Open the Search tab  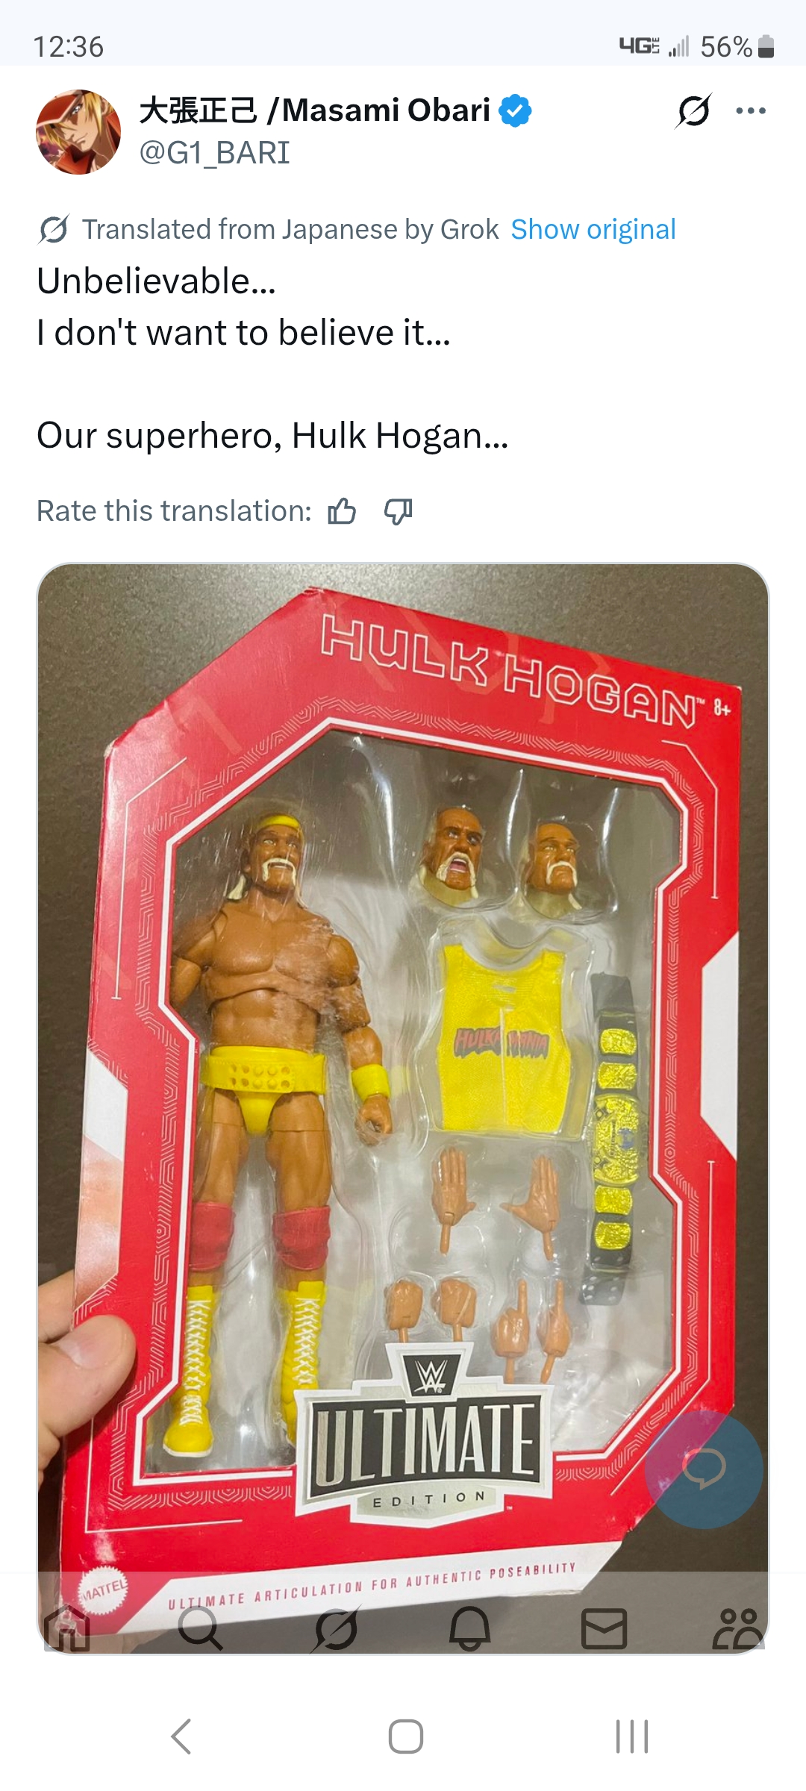click(201, 1628)
